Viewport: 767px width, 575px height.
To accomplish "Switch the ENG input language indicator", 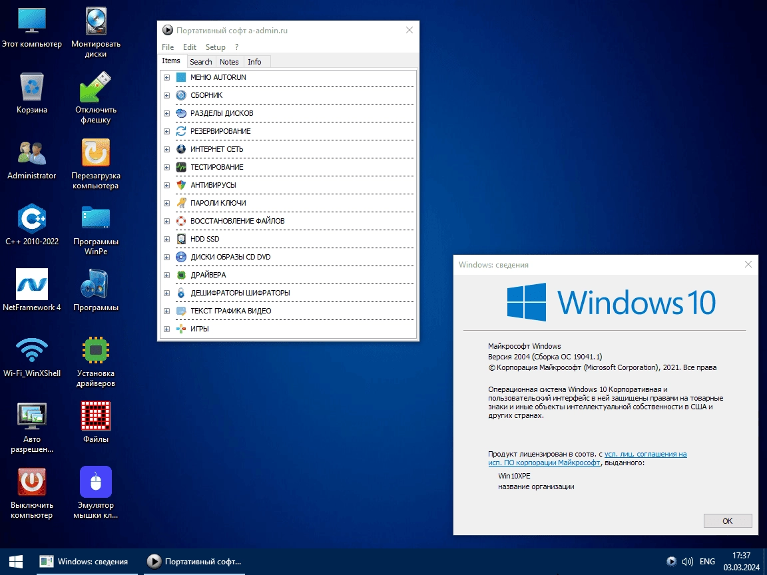I will [707, 561].
